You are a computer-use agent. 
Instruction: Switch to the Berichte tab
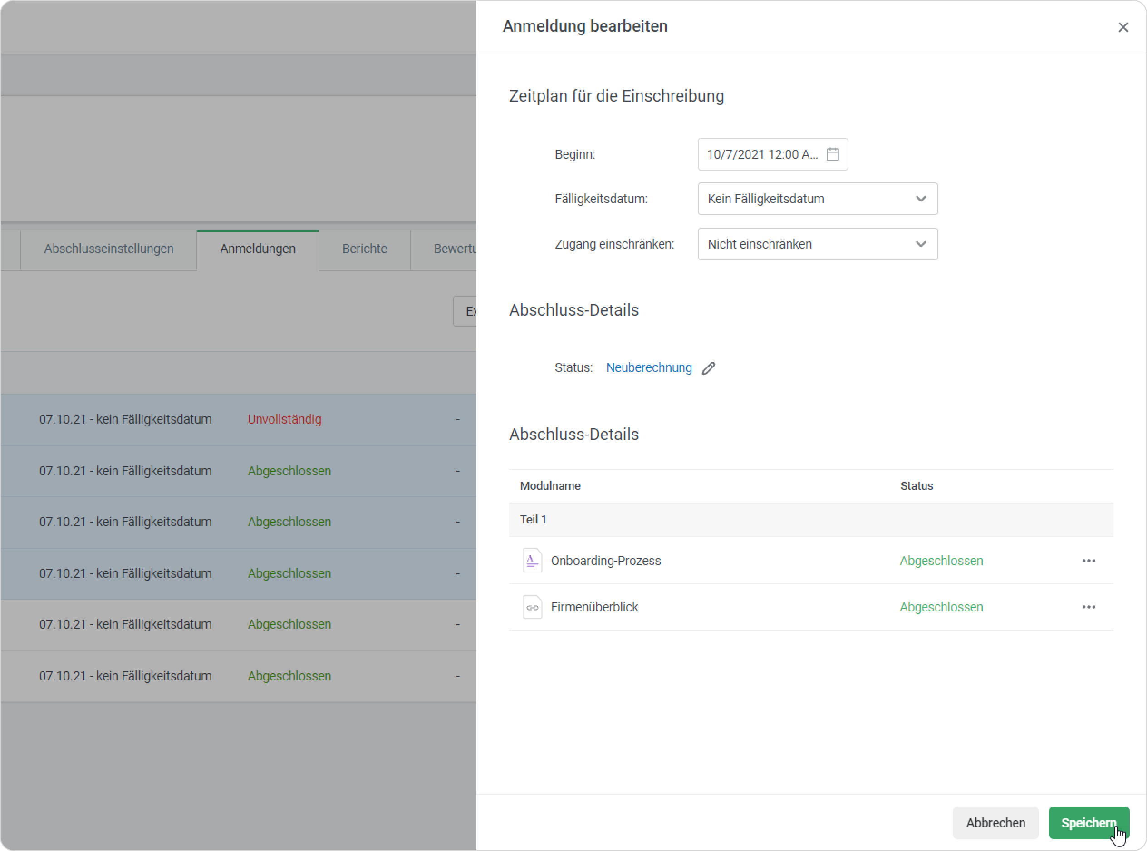(x=364, y=249)
